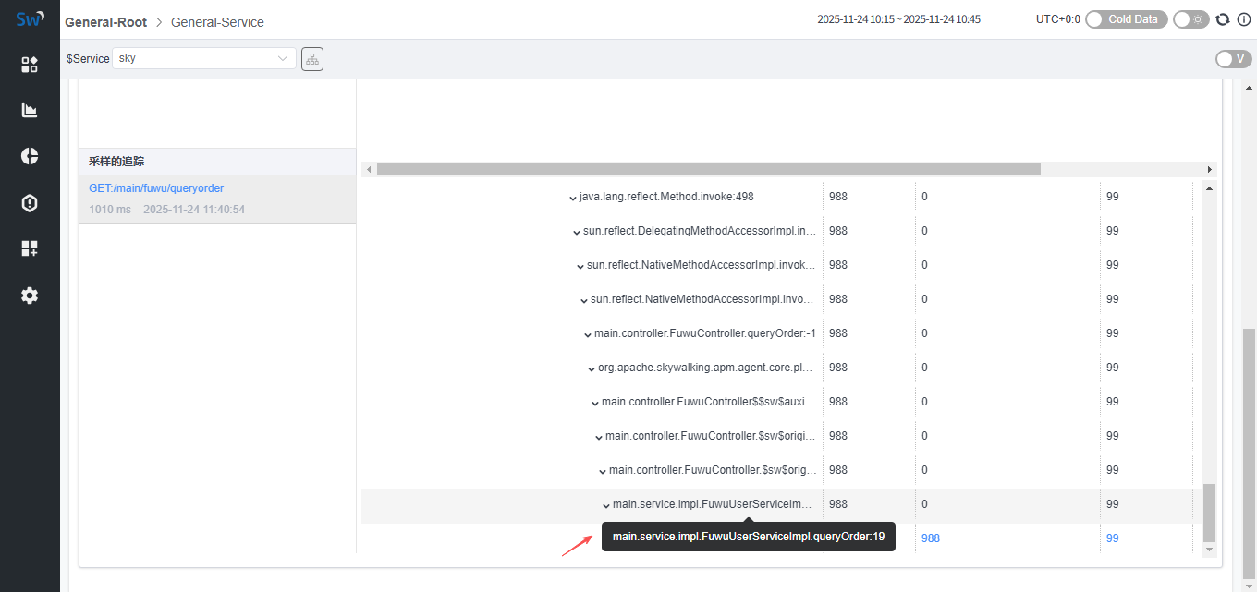Open the pie chart icon in sidebar
The image size is (1257, 592).
tap(30, 156)
